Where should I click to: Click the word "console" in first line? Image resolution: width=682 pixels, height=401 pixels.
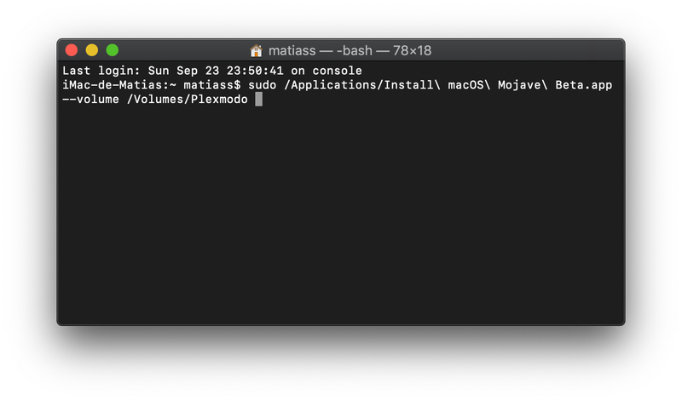337,71
